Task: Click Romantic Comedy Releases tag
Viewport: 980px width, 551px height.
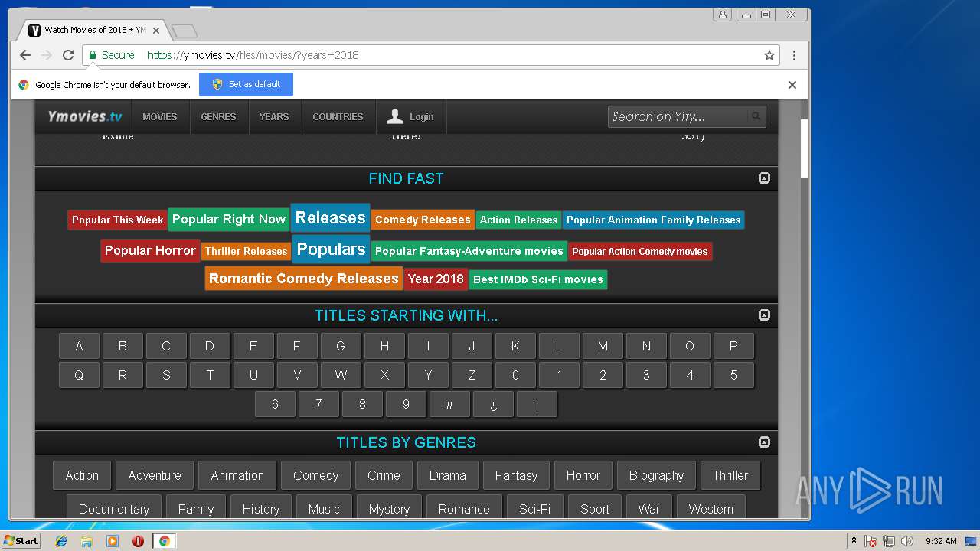Action: point(304,278)
